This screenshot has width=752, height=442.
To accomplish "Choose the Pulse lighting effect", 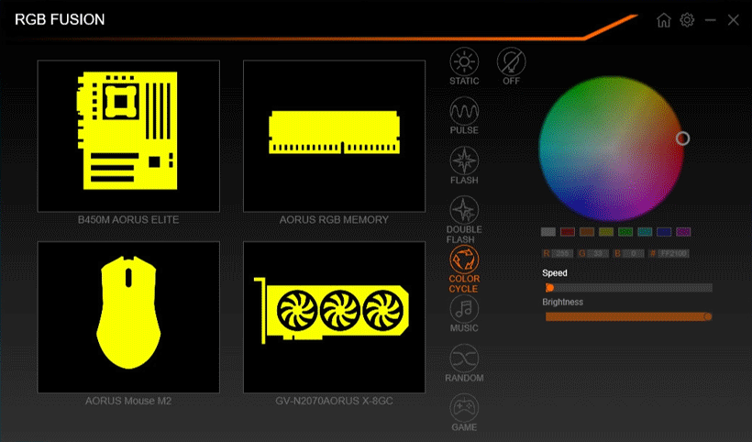I will click(x=464, y=116).
